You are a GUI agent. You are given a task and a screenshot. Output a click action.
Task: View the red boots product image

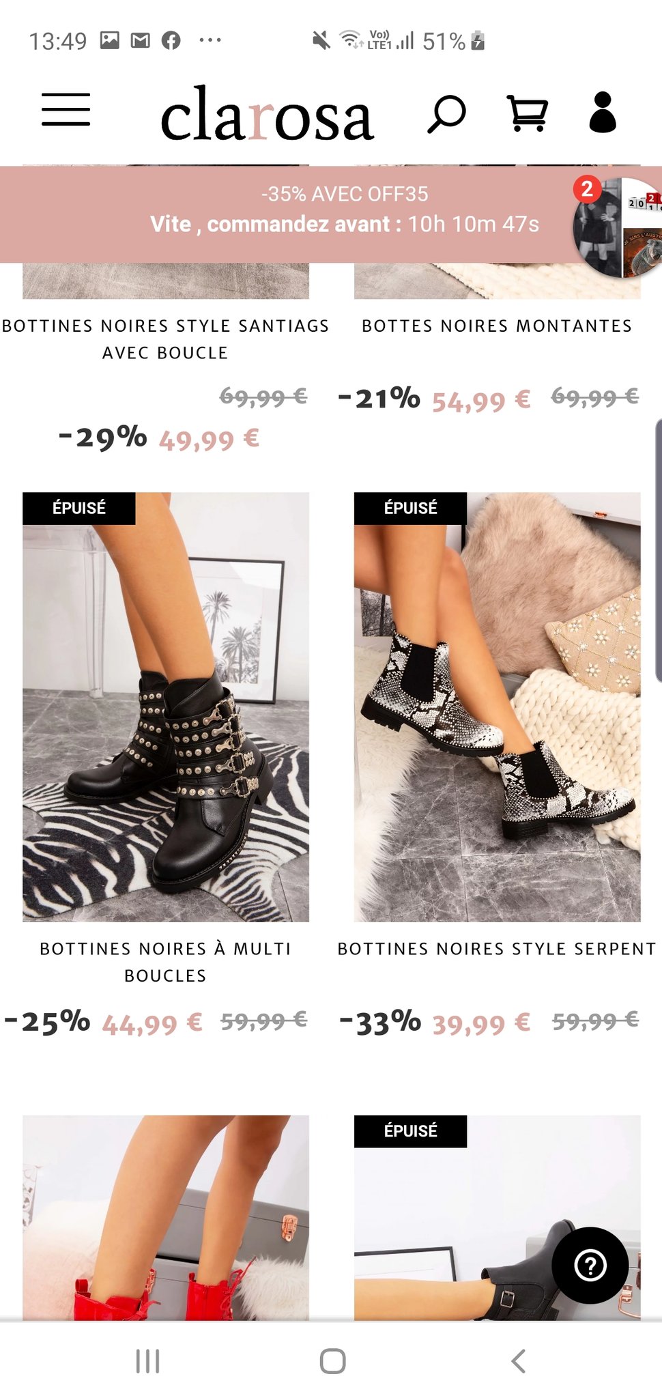166,1217
